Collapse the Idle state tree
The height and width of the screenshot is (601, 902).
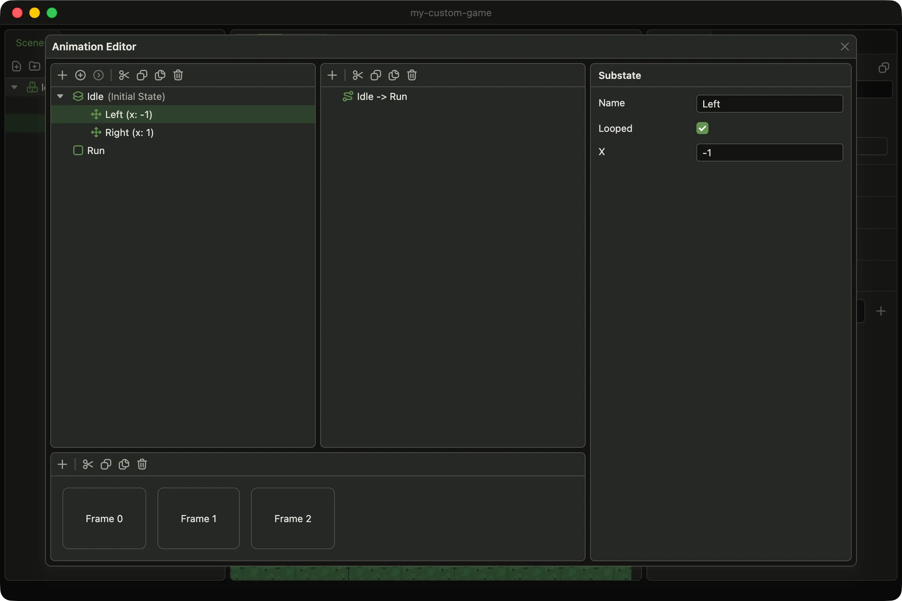tap(60, 96)
